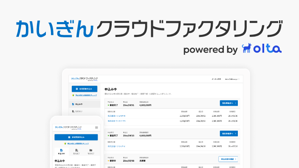Click the 申込み中 heading on the phone

[60, 161]
